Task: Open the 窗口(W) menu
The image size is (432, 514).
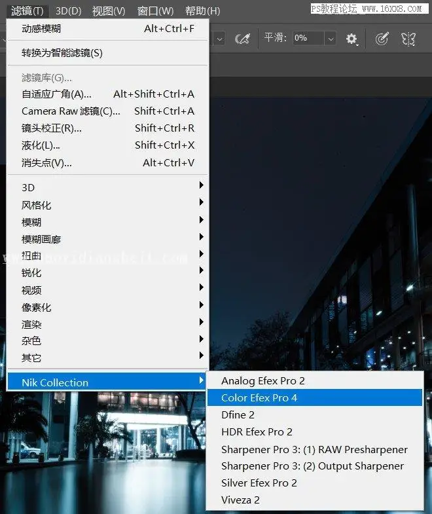Action: (x=155, y=11)
